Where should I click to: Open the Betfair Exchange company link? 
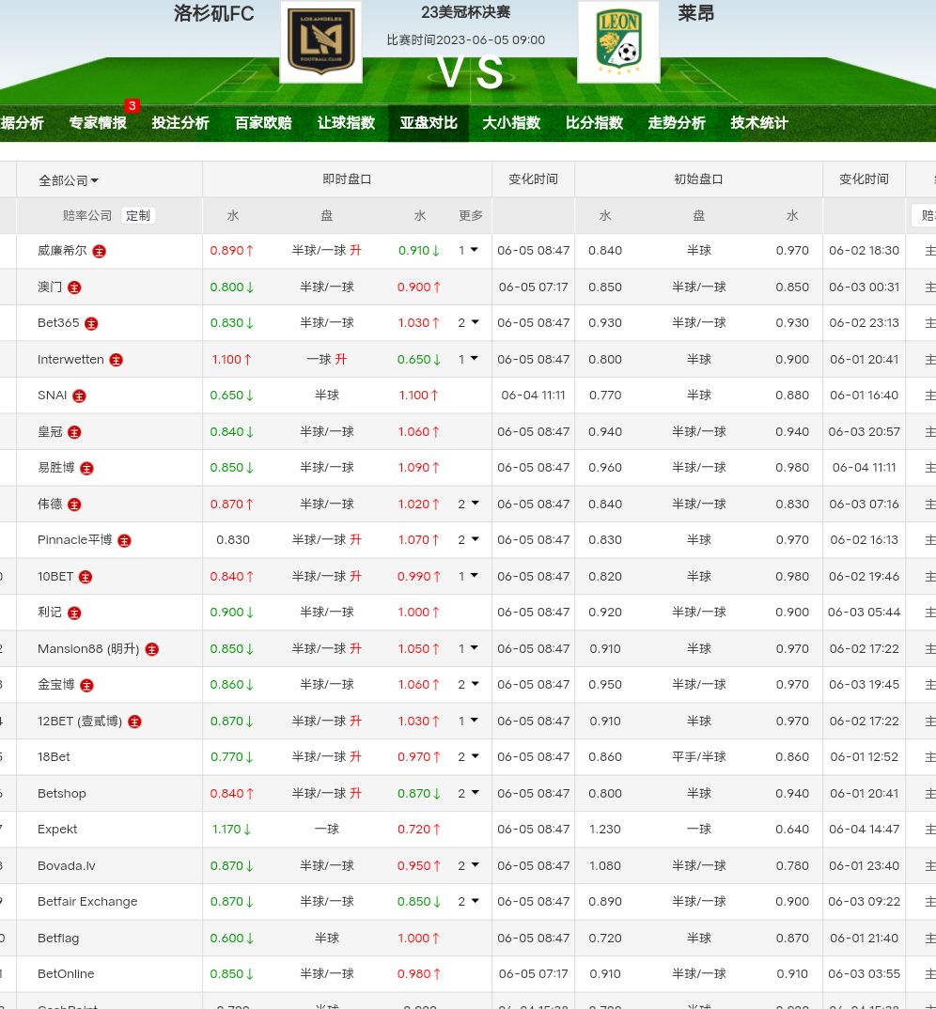pyautogui.click(x=87, y=902)
